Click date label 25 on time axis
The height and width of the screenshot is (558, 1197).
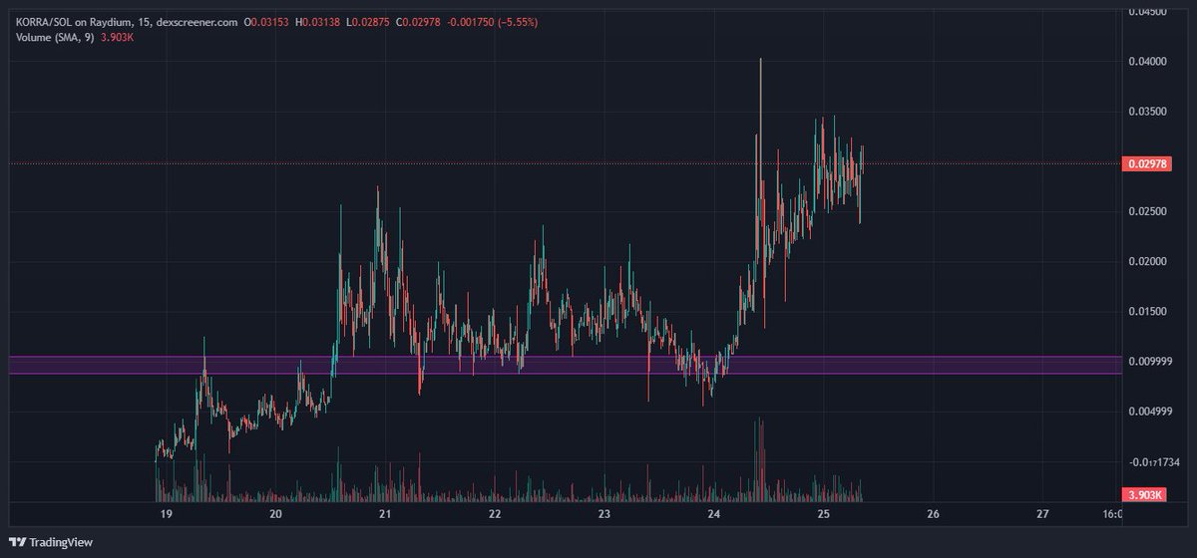tap(824, 514)
